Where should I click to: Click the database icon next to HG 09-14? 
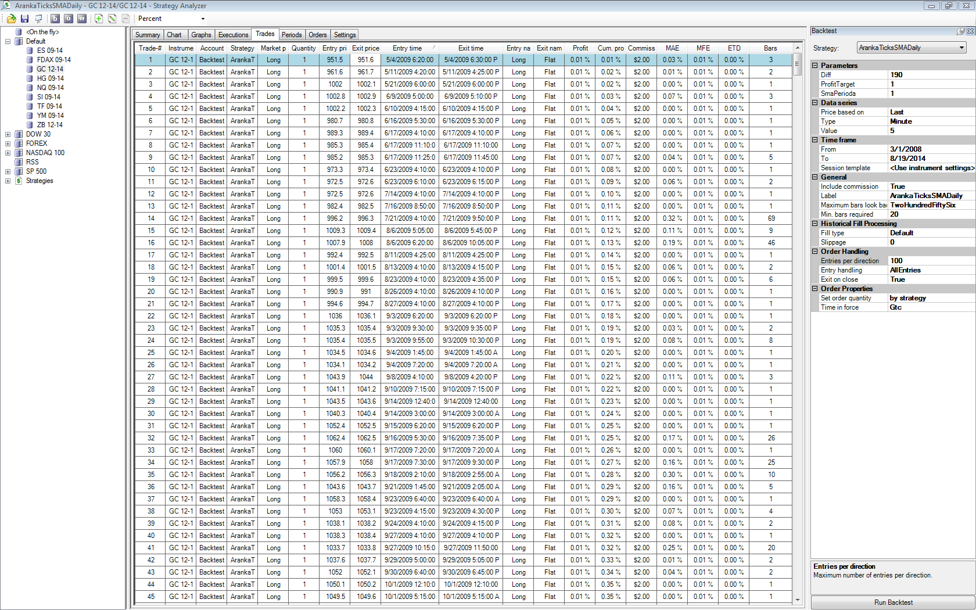point(30,78)
